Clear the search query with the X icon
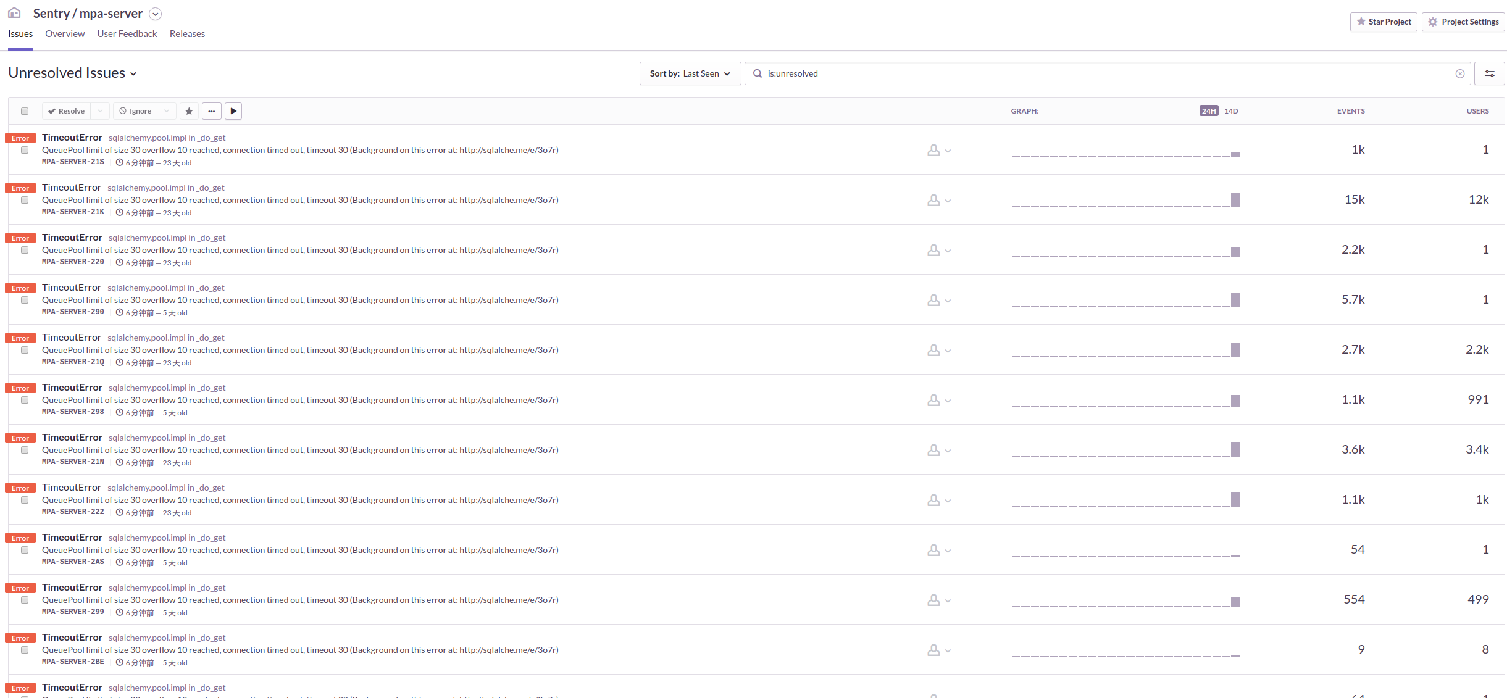 pyautogui.click(x=1459, y=73)
